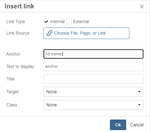This screenshot has width=150, height=132.
Task: Cancel the Insert link dialog
Action: [x=137, y=125]
